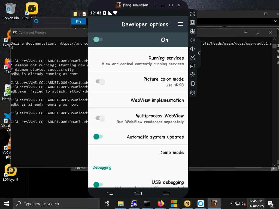Open the emulator settings gear icon
Viewport: 279px width, 209px height.
[193, 92]
